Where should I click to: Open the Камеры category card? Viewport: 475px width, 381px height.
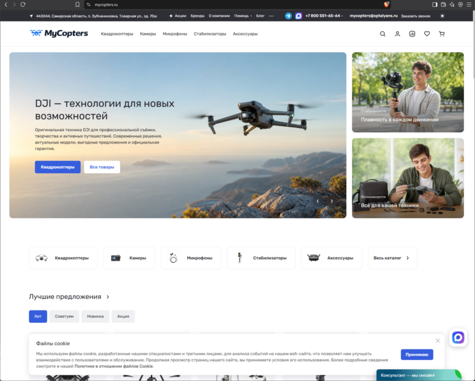click(x=129, y=258)
